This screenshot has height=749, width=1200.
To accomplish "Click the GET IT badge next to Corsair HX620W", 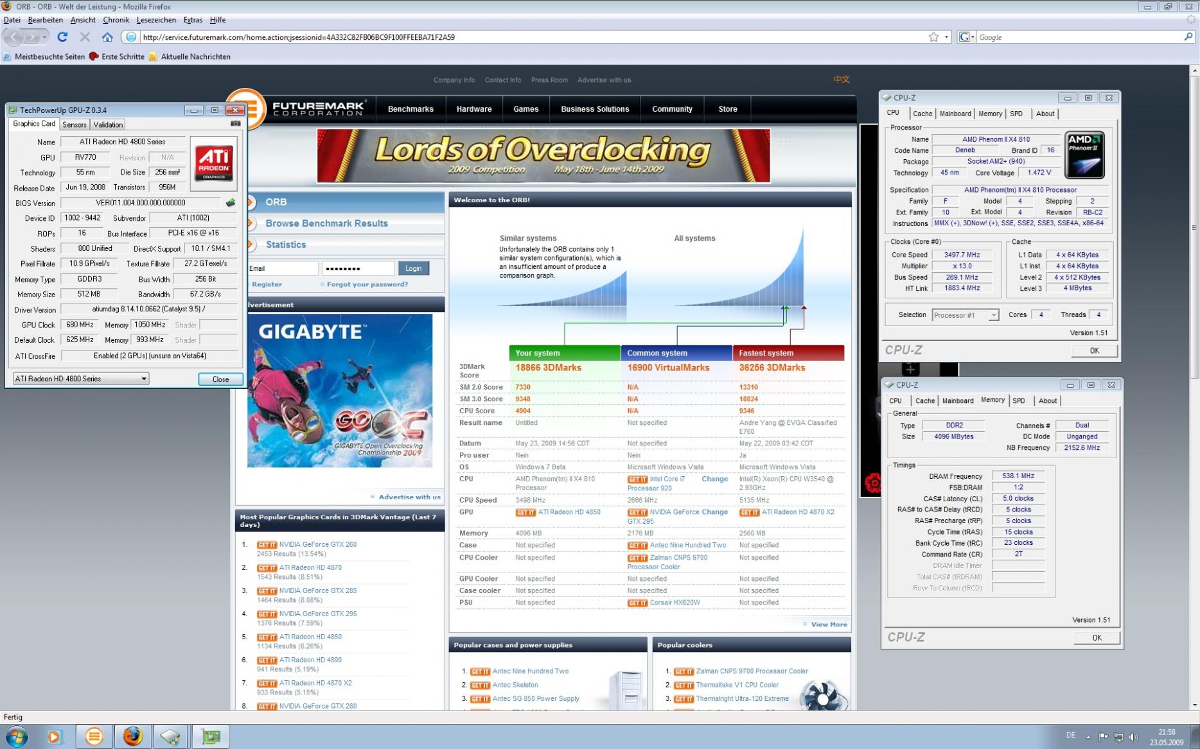I will tap(637, 603).
